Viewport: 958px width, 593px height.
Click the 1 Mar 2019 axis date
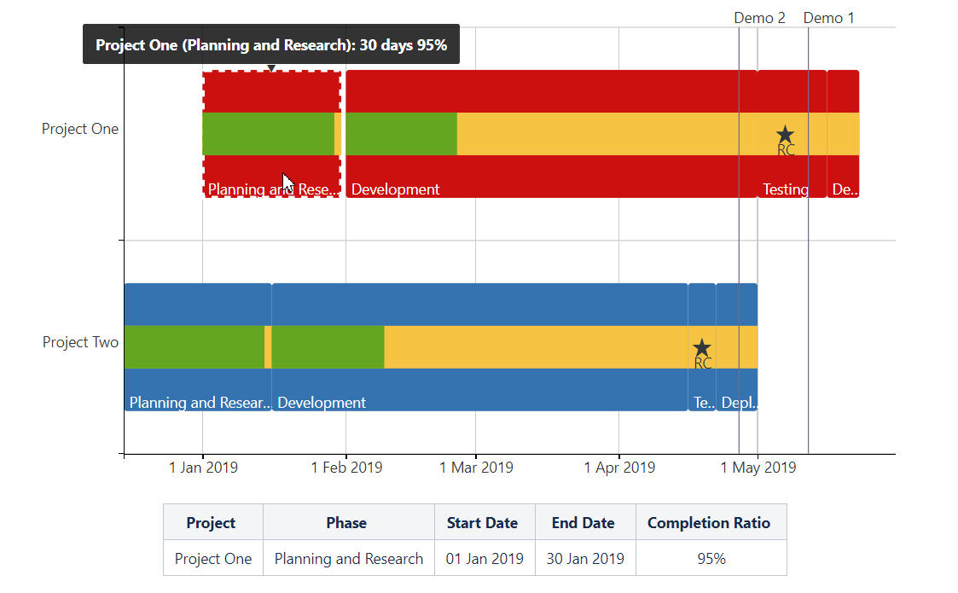476,468
